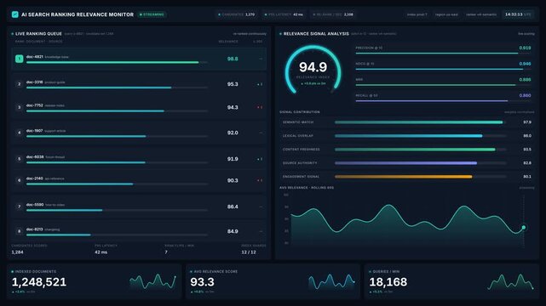Click the green up-1 indicator on doc-3316 row
Viewport: 546px width, 306px height.
260,84
